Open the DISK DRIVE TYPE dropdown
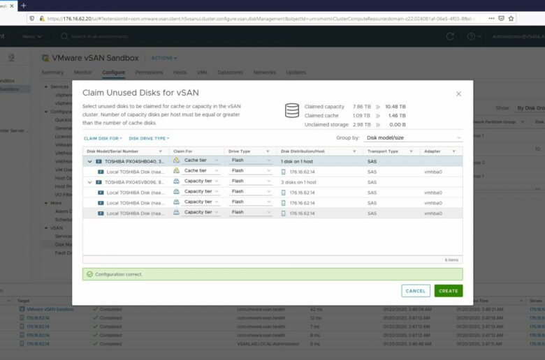545x360 pixels. pyautogui.click(x=149, y=138)
